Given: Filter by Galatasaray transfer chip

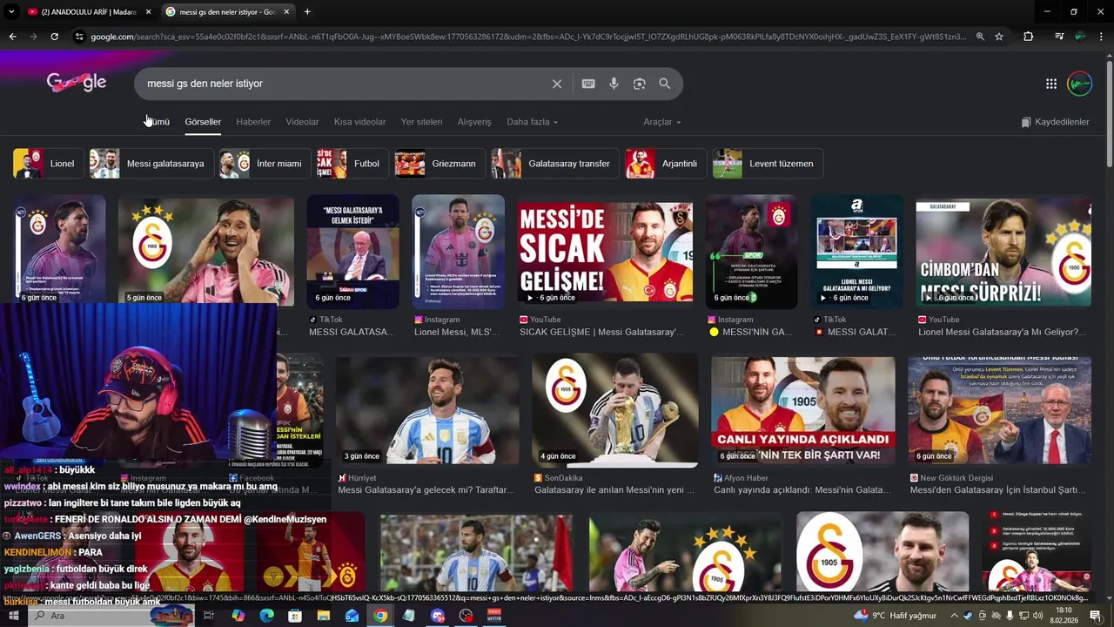Looking at the screenshot, I should coord(555,164).
